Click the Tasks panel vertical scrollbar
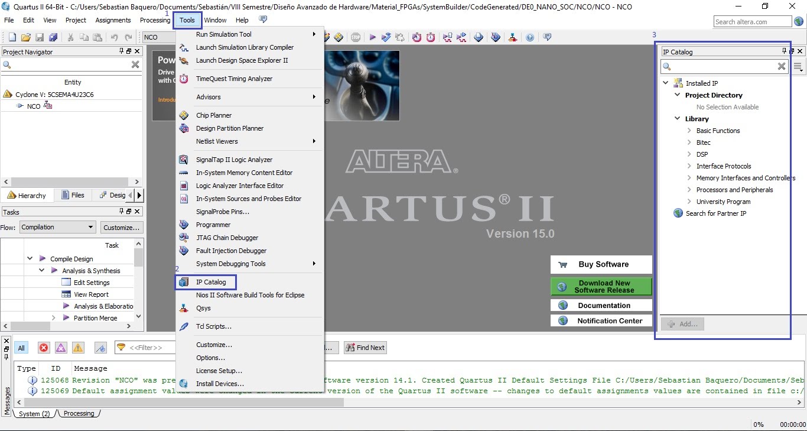 pos(139,258)
